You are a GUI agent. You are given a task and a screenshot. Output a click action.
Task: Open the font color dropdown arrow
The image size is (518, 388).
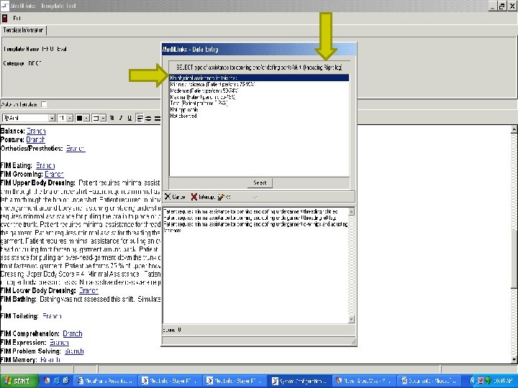[86, 118]
